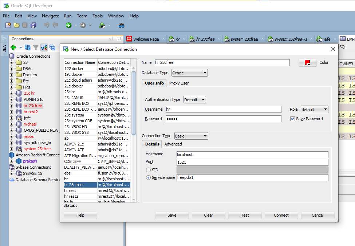
Task: Click the green Back navigation arrow
Action: pyautogui.click(x=68, y=25)
